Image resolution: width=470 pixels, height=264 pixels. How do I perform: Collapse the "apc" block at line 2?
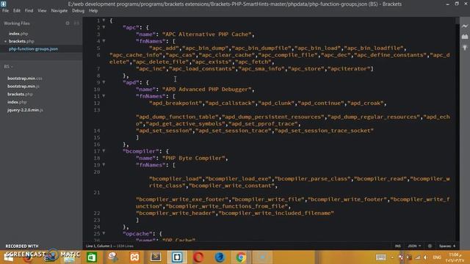tap(104, 27)
